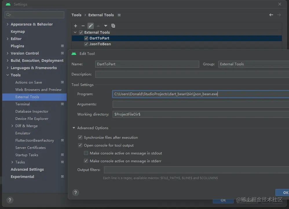Select the JsonToBean tool row
The height and width of the screenshot is (209, 289).
coord(177,44)
